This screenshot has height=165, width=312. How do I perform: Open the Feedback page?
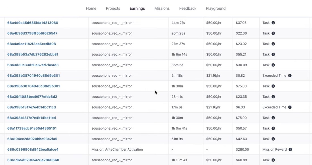tap(188, 8)
